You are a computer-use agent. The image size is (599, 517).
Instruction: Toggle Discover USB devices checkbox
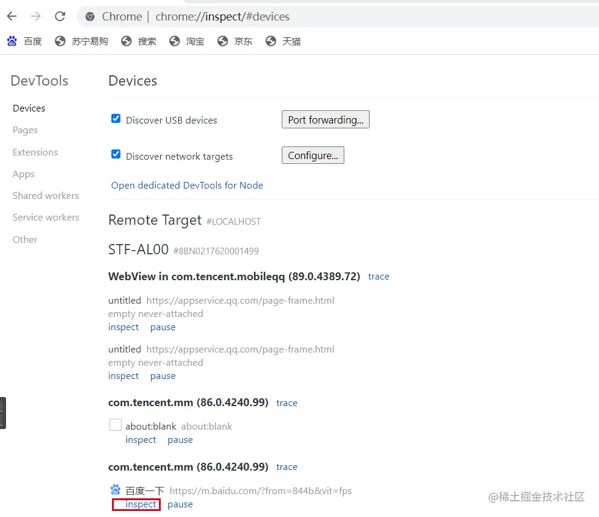click(x=116, y=119)
